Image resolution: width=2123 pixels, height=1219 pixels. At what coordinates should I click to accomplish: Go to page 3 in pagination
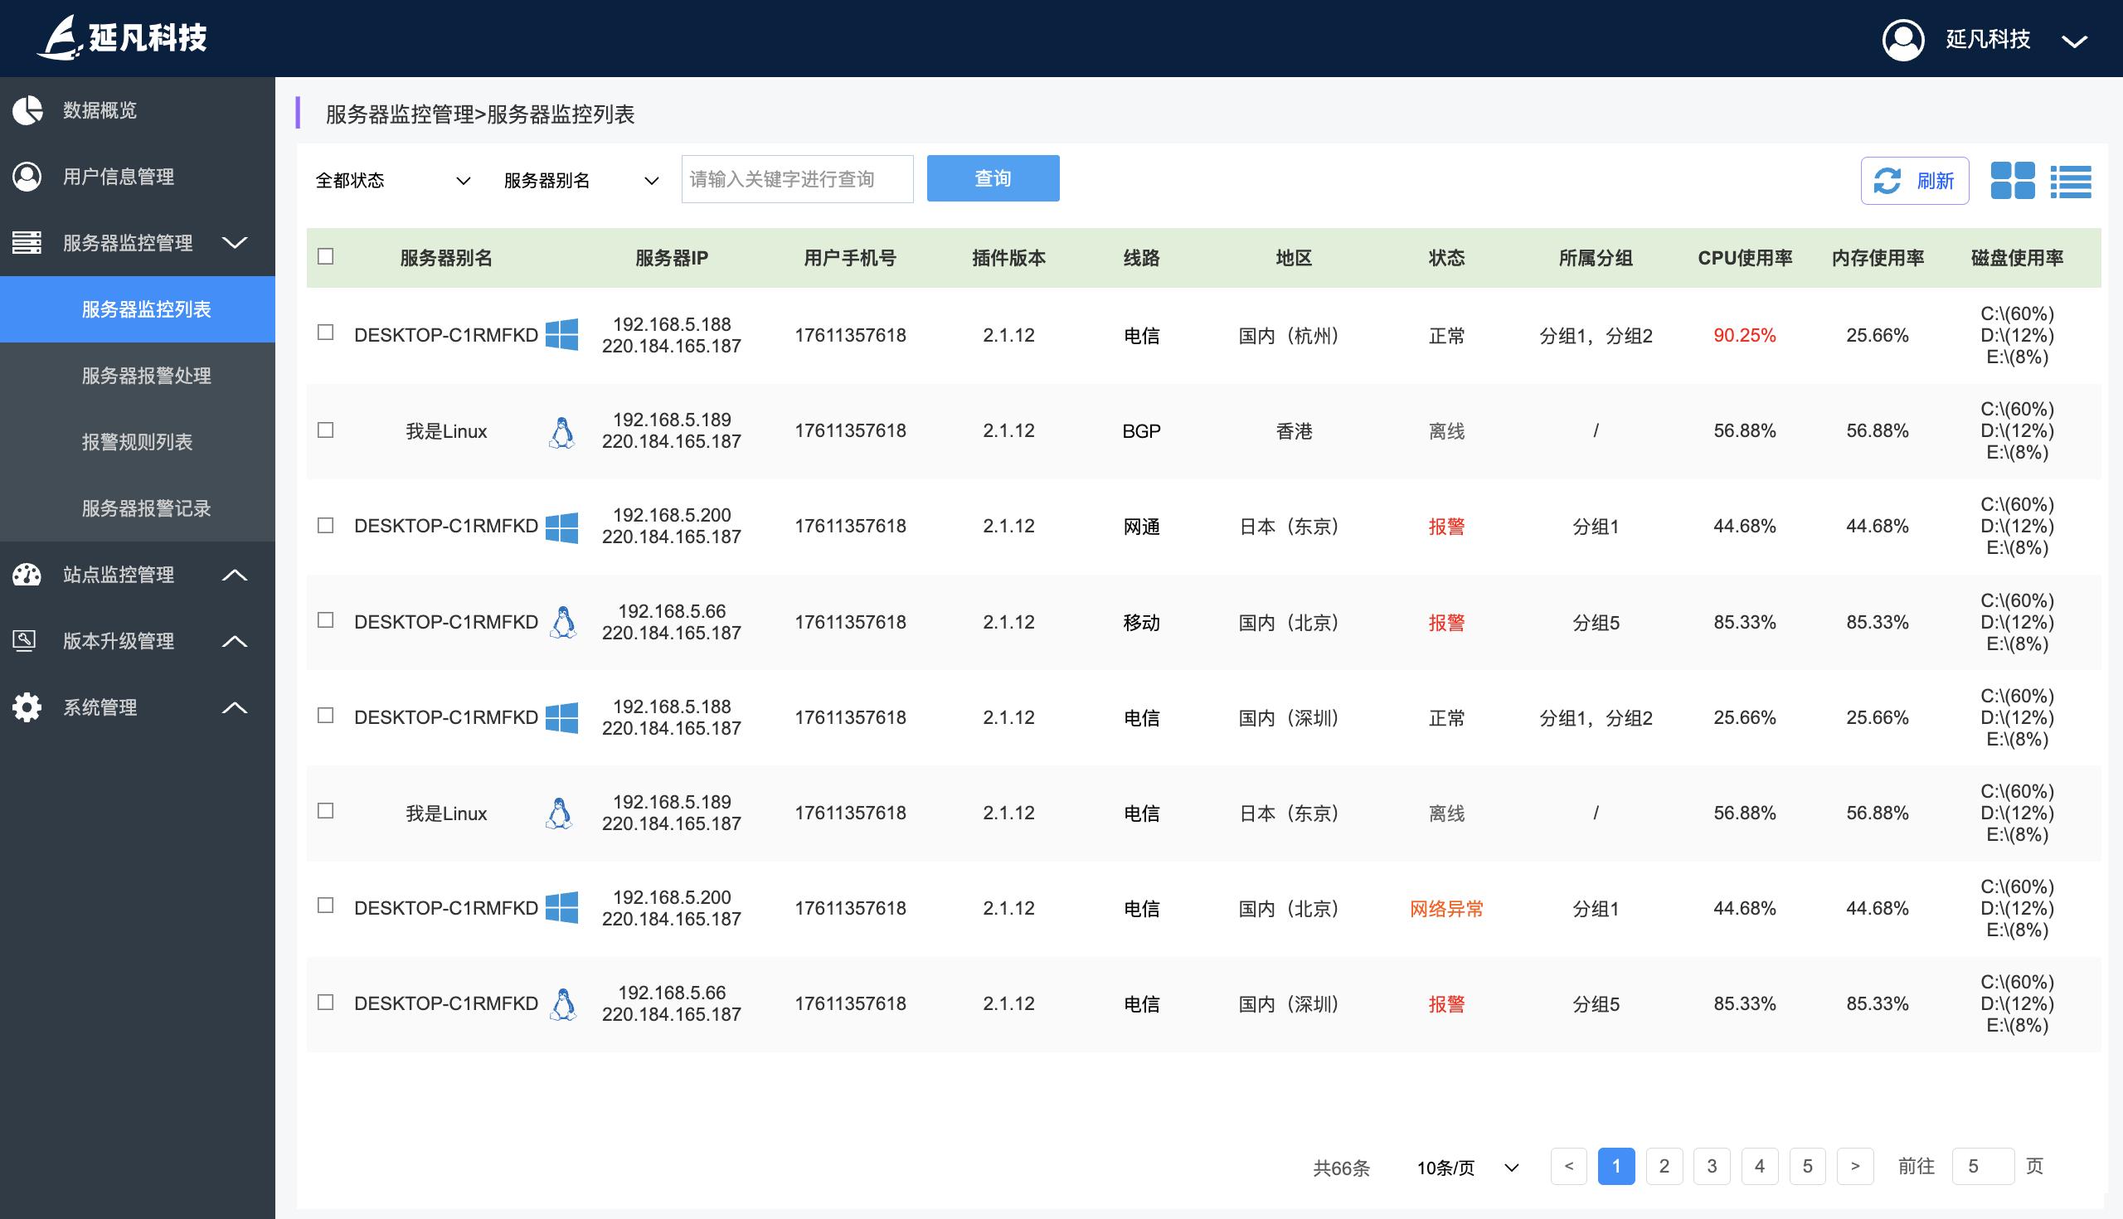click(1712, 1165)
